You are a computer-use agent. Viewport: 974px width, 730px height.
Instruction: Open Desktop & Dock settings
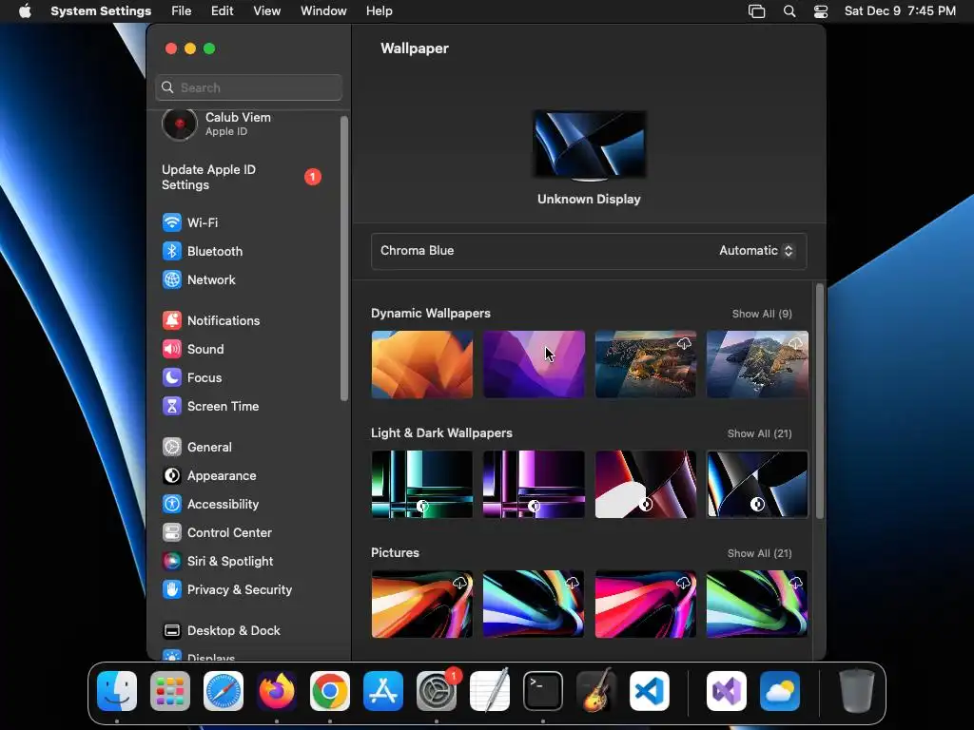click(221, 631)
